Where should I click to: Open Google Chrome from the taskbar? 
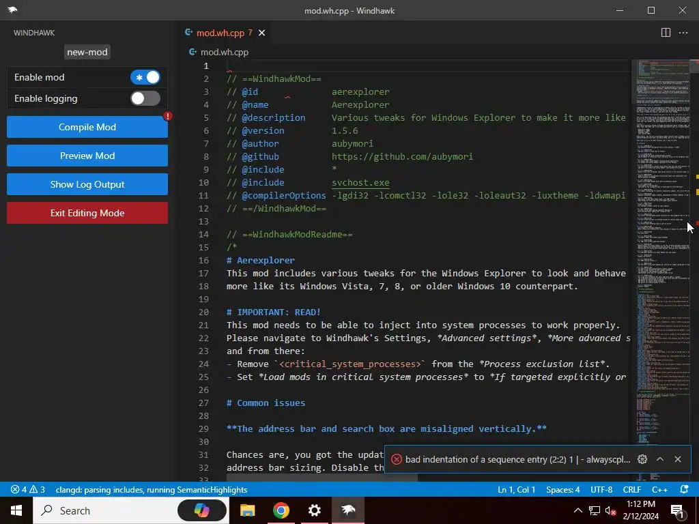tap(281, 510)
